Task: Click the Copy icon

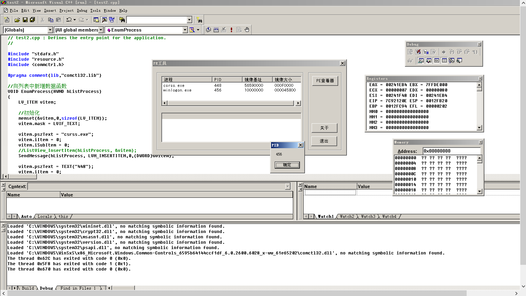Action: [51, 20]
